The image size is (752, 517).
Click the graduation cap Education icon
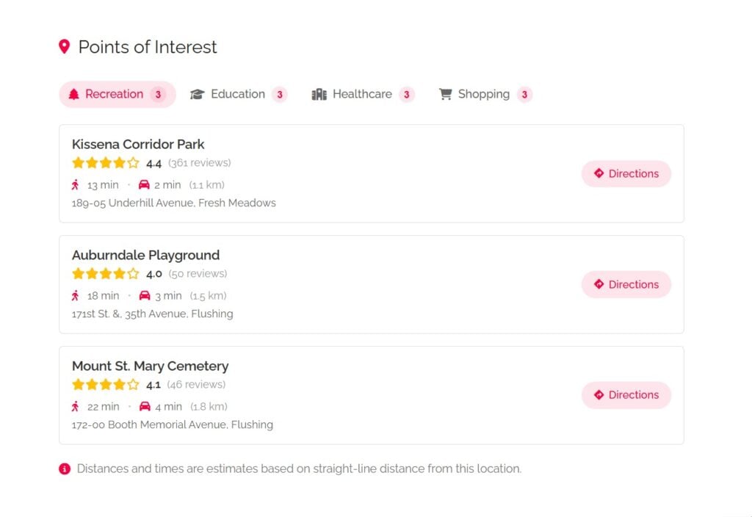197,94
